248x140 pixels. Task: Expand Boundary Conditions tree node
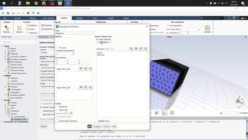point(5,59)
